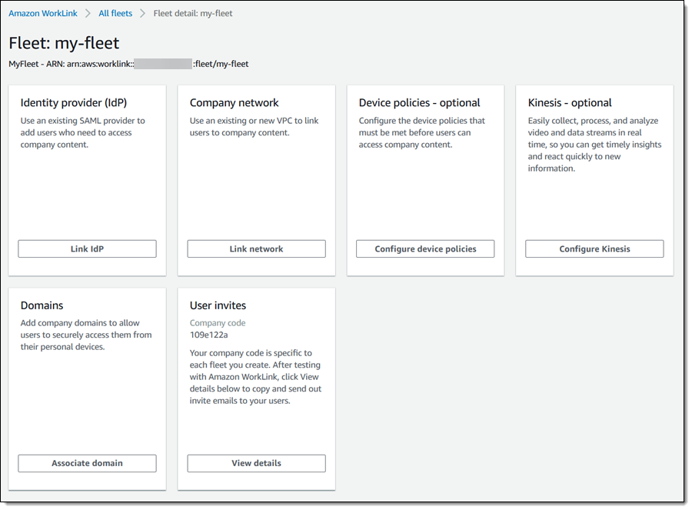Open View details under User invites
Image resolution: width=692 pixels, height=510 pixels.
pyautogui.click(x=256, y=463)
